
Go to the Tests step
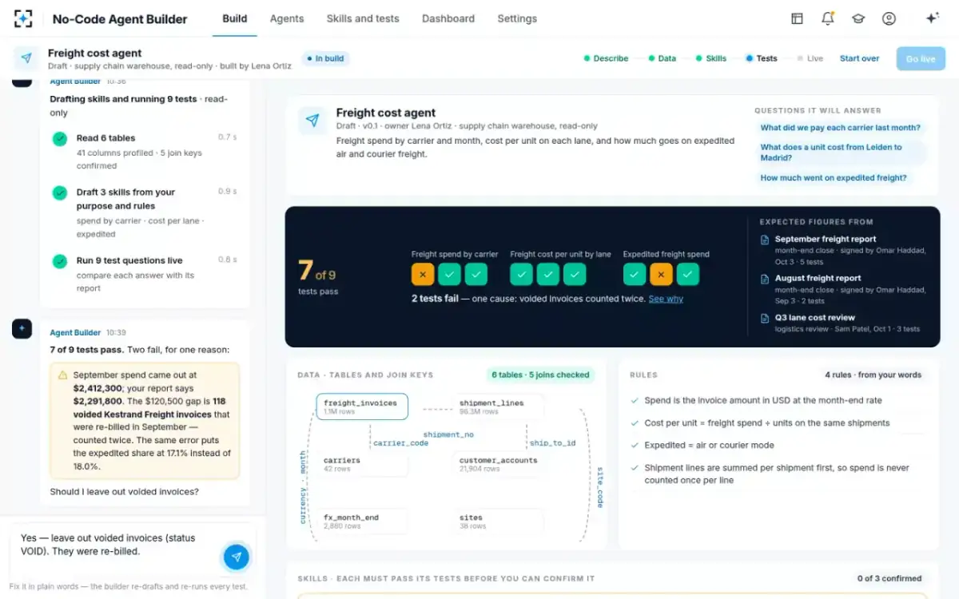pos(762,58)
